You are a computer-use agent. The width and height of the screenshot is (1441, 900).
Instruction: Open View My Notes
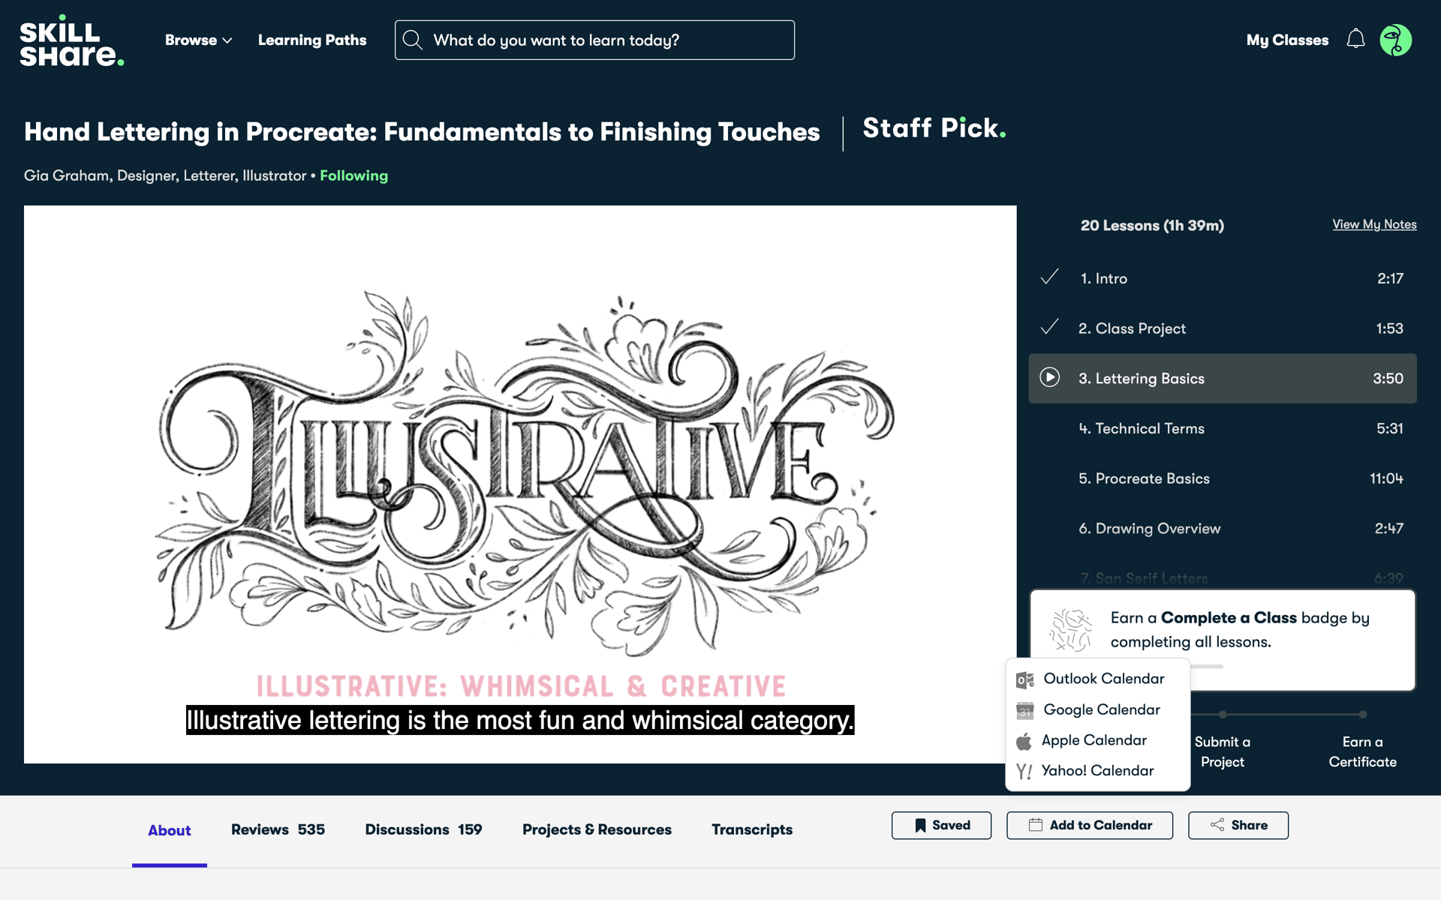tap(1374, 224)
